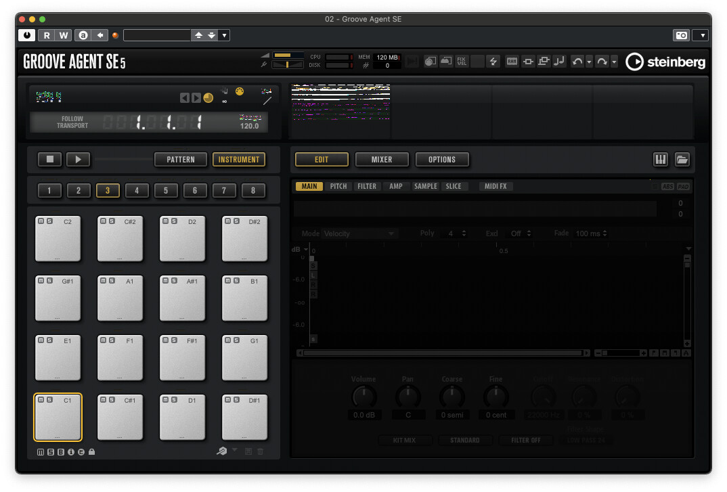Image resolution: width=727 pixels, height=492 pixels.
Task: Click the music note icon in the toolbar
Action: click(560, 61)
